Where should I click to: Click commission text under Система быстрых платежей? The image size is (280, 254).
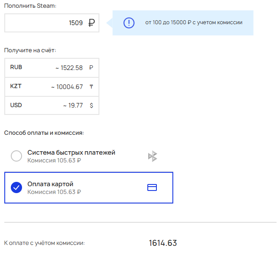(54, 160)
